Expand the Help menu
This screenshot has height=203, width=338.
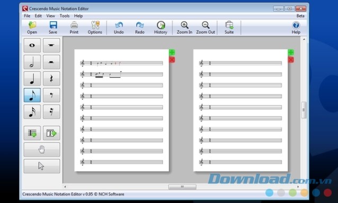tap(78, 16)
